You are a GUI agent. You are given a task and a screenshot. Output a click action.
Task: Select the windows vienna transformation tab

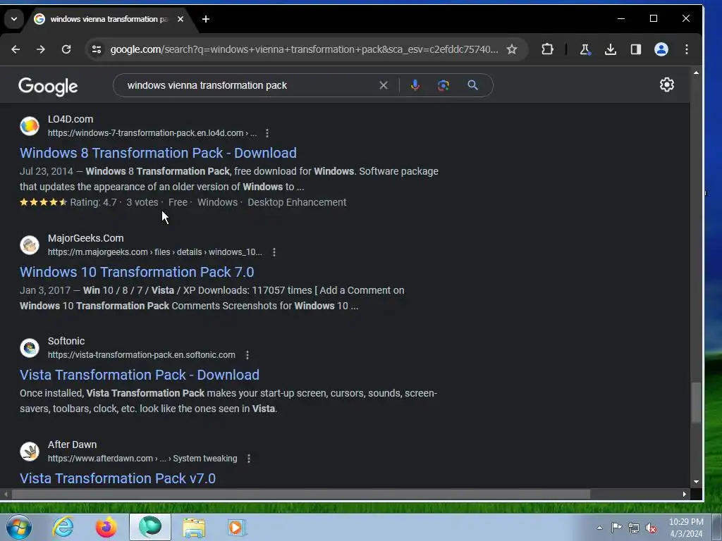pyautogui.click(x=109, y=19)
